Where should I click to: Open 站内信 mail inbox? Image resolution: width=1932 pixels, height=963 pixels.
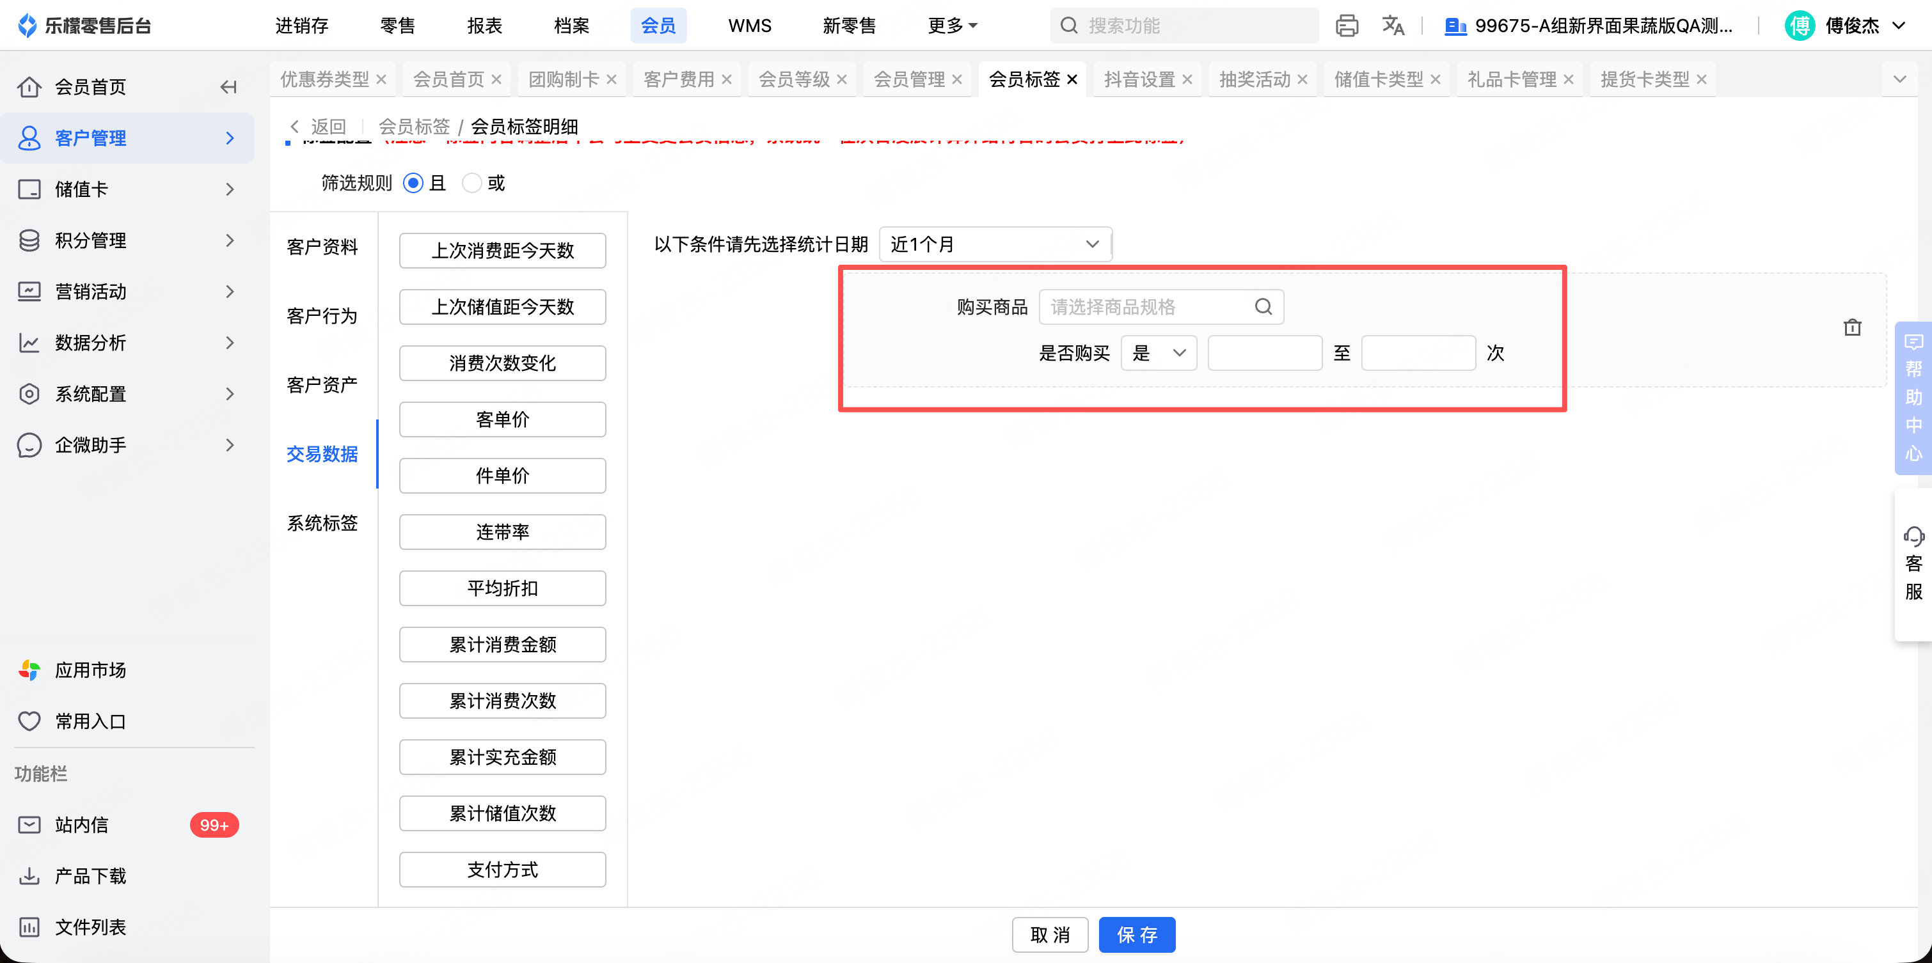pos(81,824)
